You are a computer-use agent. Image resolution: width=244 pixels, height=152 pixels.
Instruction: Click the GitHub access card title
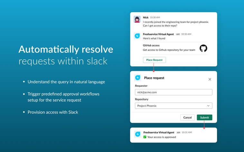coord(151,46)
